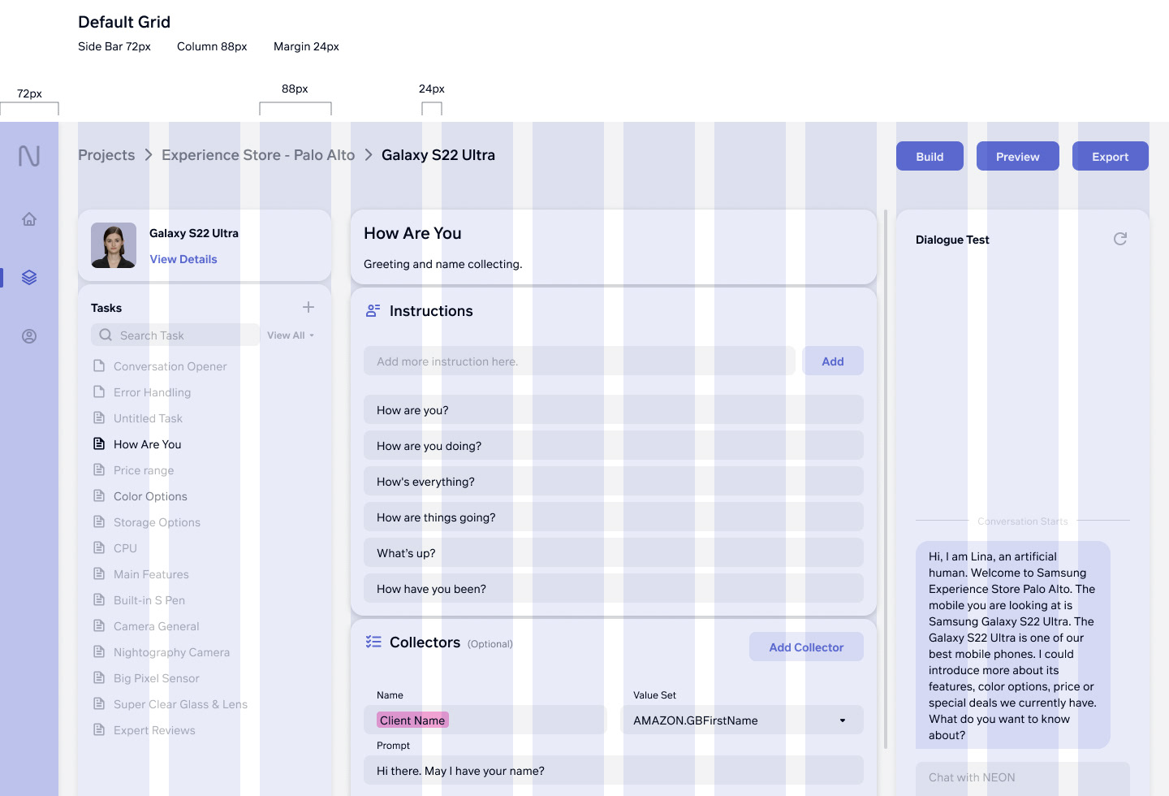
Task: Go to Experience Store - Palo Alto breadcrumb
Action: pos(258,155)
